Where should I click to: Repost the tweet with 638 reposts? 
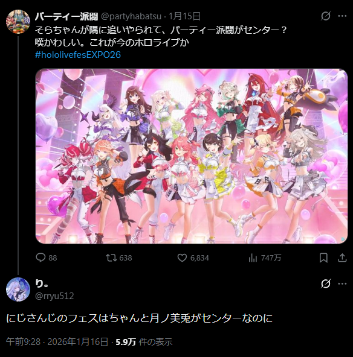click(x=111, y=257)
